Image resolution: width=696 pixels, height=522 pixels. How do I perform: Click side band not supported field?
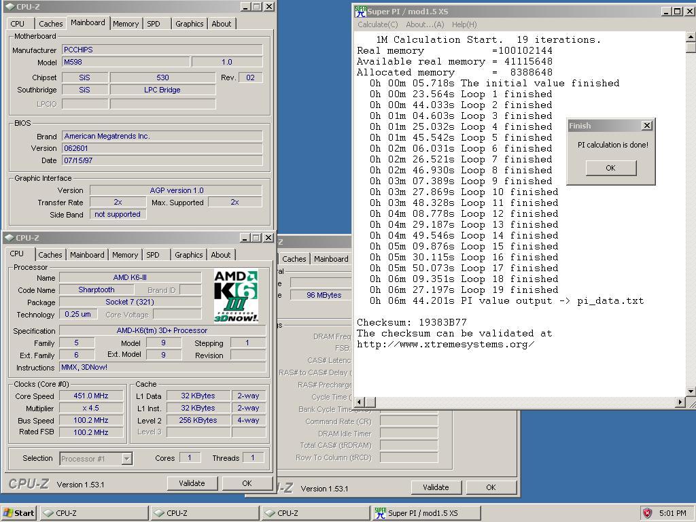click(x=118, y=214)
